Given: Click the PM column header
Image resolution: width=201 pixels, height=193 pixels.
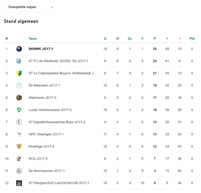Looking at the screenshot, I should click(192, 39).
